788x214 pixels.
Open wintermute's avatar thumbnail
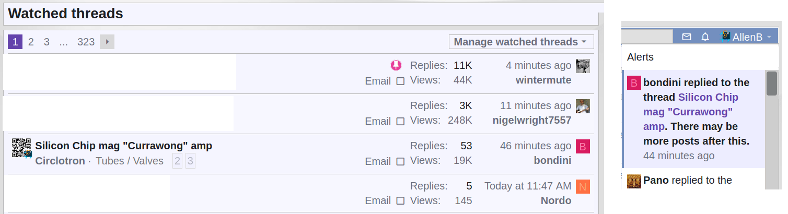click(583, 66)
